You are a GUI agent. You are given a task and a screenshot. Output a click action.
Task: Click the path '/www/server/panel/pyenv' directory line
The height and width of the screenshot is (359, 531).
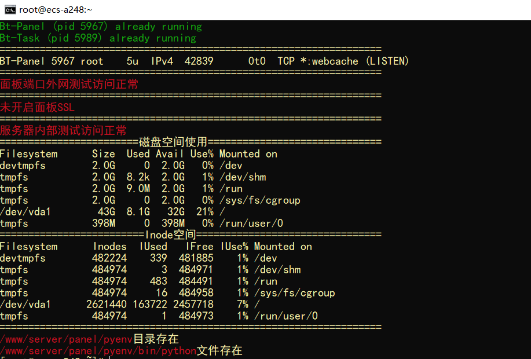pyautogui.click(x=67, y=339)
